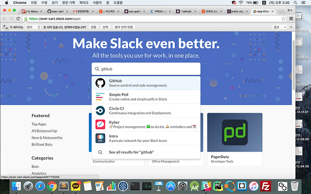Click the 번역 translate button
Screen dimensions: 311x194
pyautogui.click(x=105, y=27)
